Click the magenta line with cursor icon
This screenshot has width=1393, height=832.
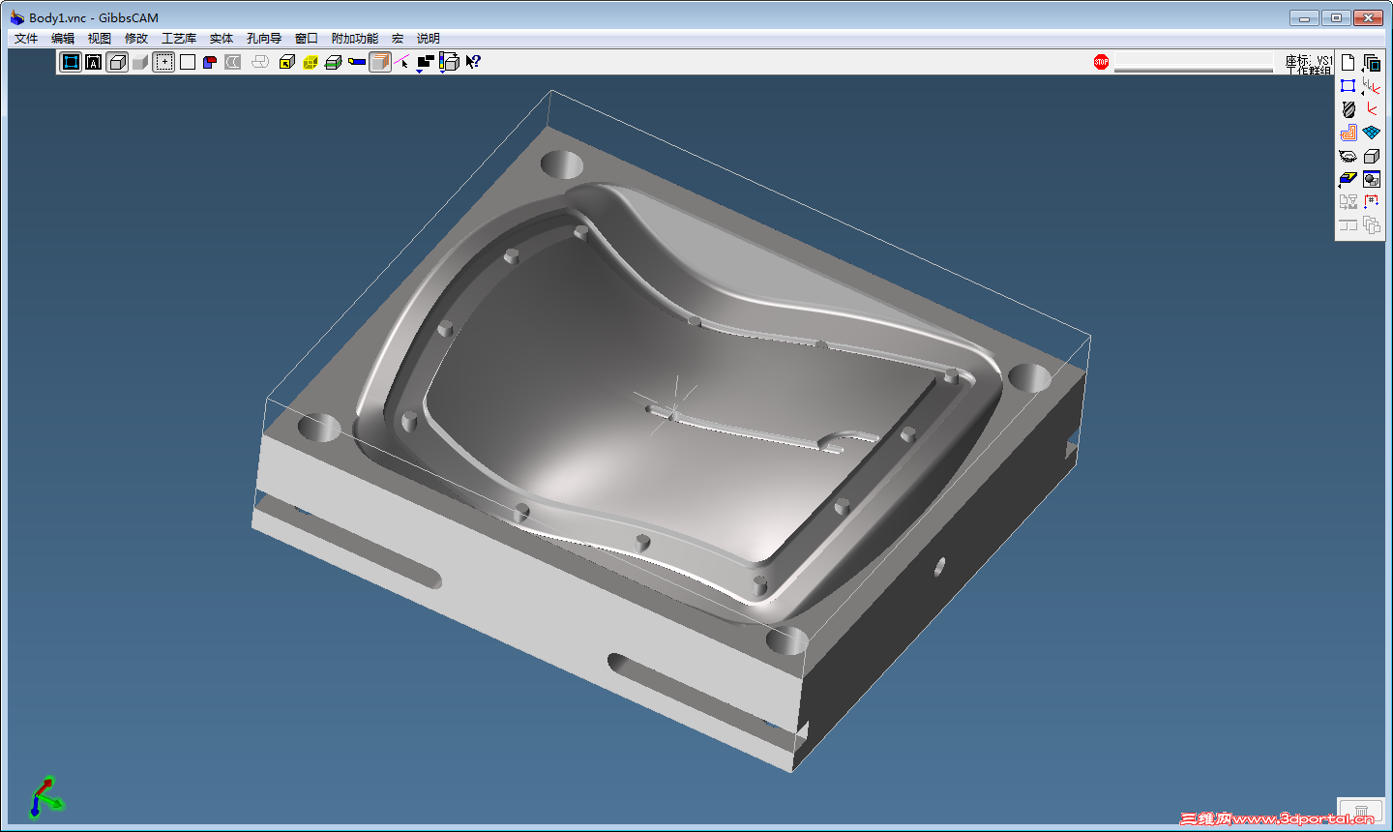pos(402,62)
